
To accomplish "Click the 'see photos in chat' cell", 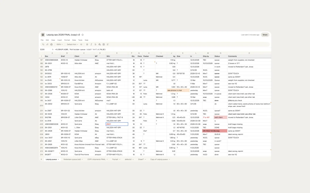I will pos(178,90).
